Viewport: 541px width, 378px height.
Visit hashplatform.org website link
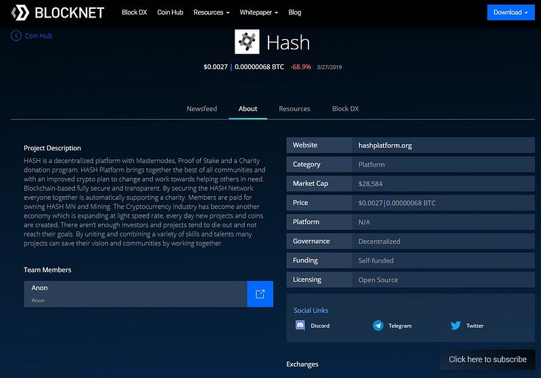pos(385,145)
